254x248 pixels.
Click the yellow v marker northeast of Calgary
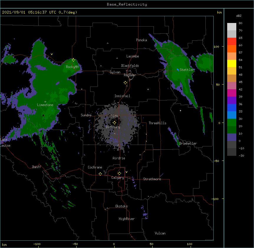pos(126,172)
